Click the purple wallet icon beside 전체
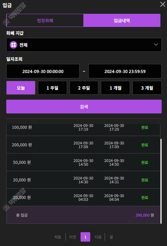Viewport: 167px width, 246px height. [x=13, y=45]
